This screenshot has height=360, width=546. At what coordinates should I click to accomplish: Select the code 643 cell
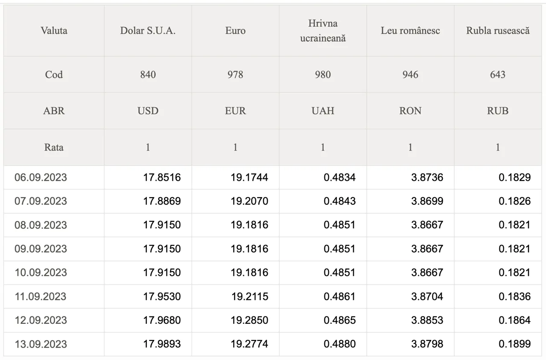pos(497,75)
